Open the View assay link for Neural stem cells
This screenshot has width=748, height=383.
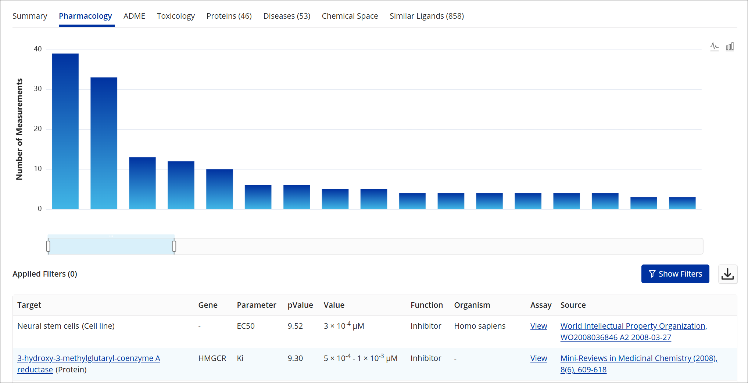pyautogui.click(x=538, y=326)
